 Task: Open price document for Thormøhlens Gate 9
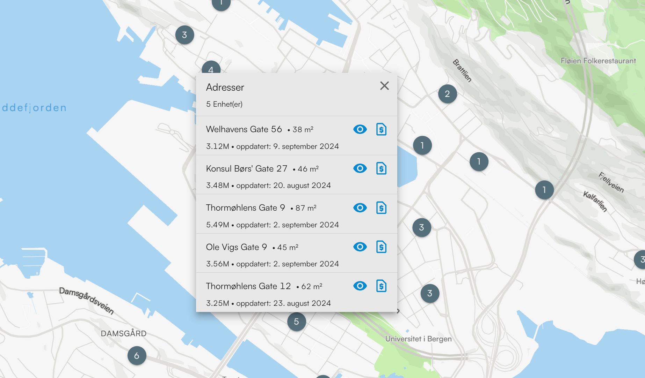[381, 208]
